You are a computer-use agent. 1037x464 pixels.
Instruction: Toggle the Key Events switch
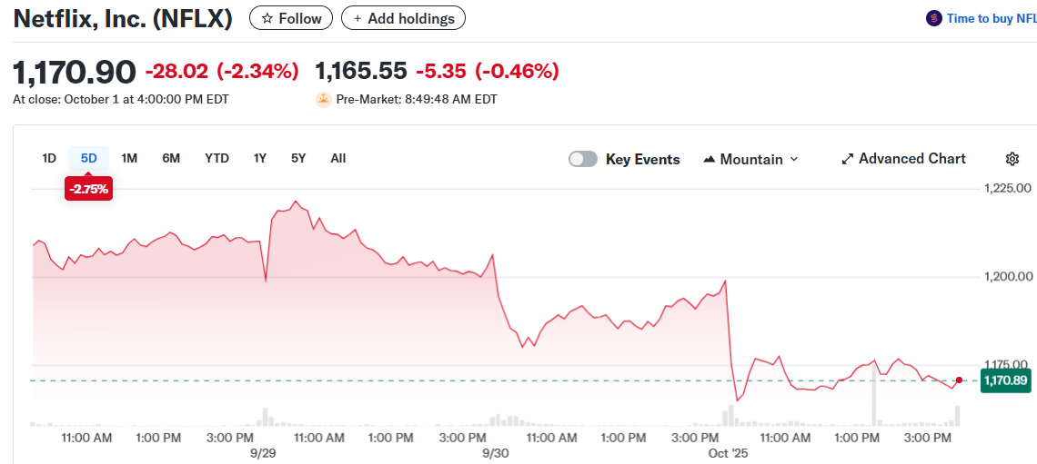pos(583,159)
